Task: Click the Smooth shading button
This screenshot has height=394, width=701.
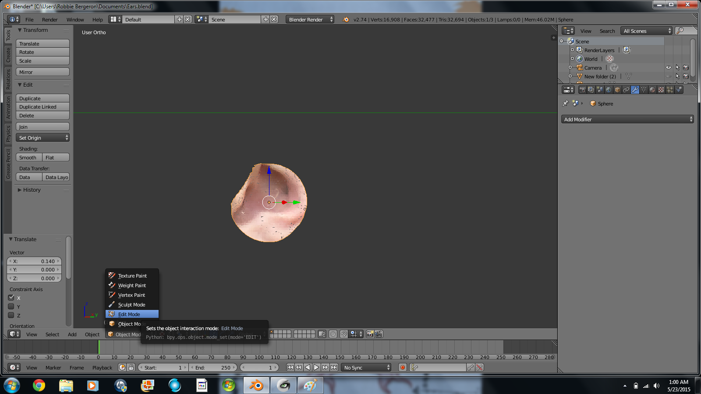Action: (x=29, y=157)
